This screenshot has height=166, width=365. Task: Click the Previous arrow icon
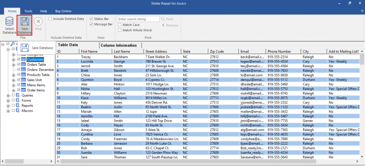click(163, 25)
